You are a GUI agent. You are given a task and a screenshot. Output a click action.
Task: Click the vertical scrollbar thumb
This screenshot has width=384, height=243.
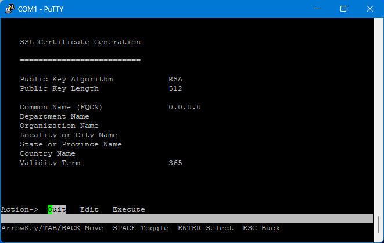380,224
